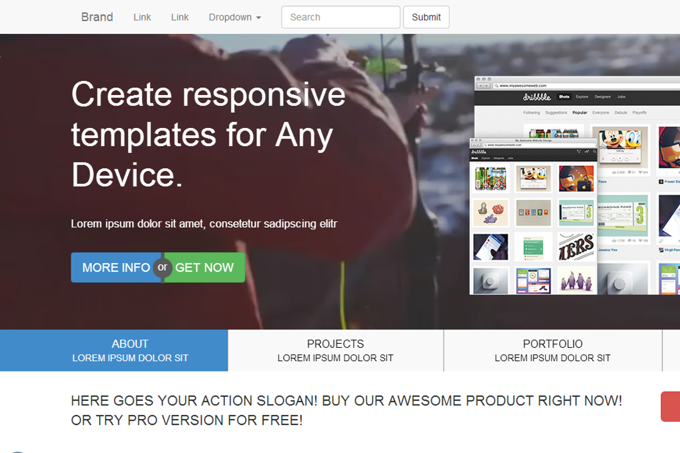Click the 'HERE GOES YOUR ACTION SLOGAN' text
Viewport: 680px width, 453px height.
[x=346, y=411]
